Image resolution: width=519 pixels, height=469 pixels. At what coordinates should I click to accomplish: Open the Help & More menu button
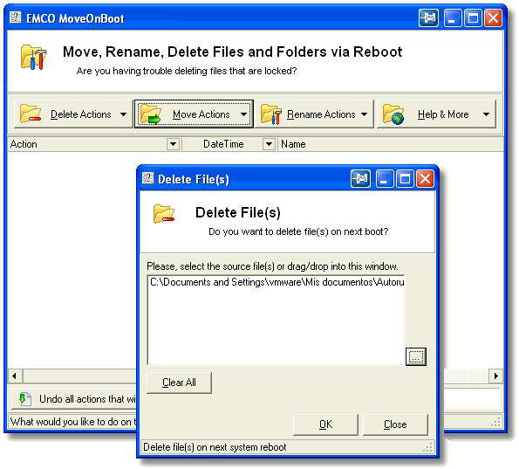tap(436, 114)
